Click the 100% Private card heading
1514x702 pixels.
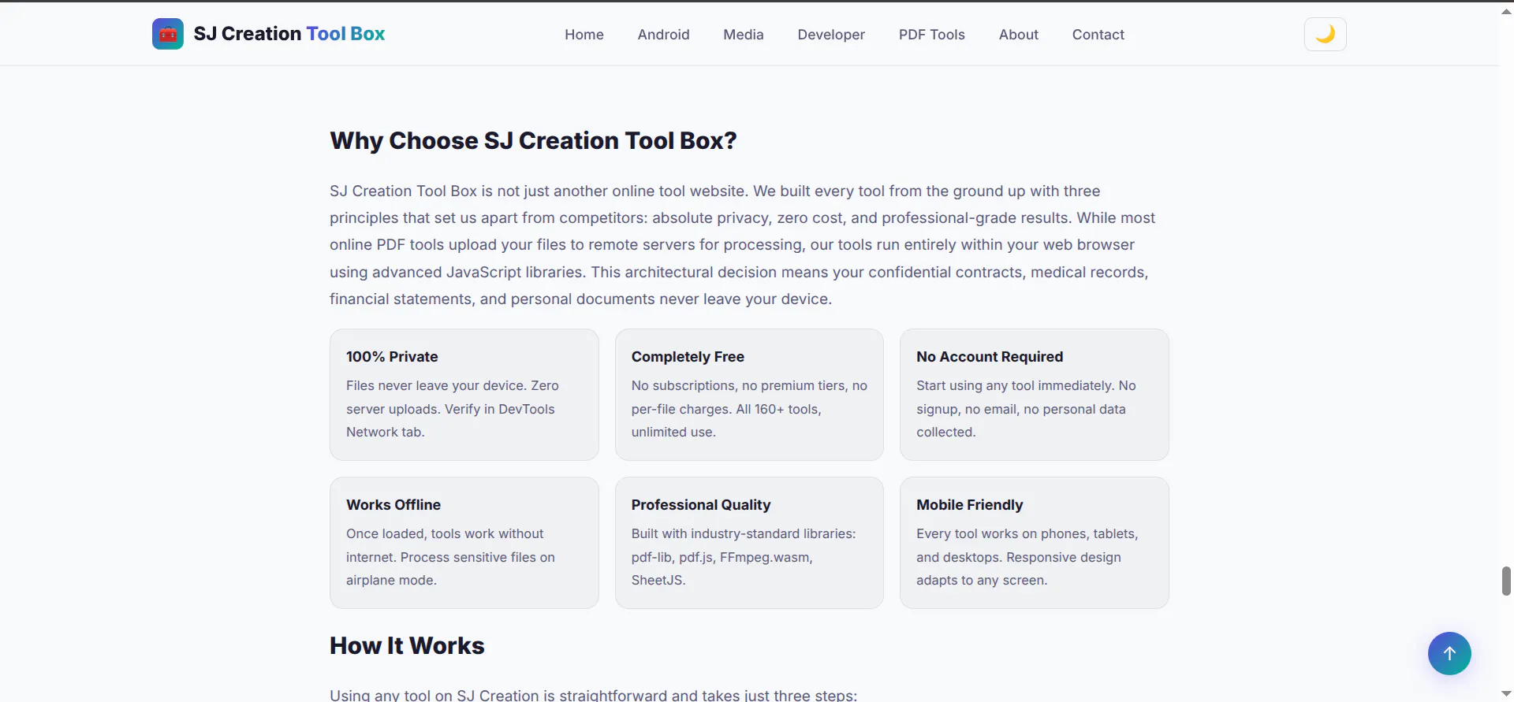coord(392,357)
